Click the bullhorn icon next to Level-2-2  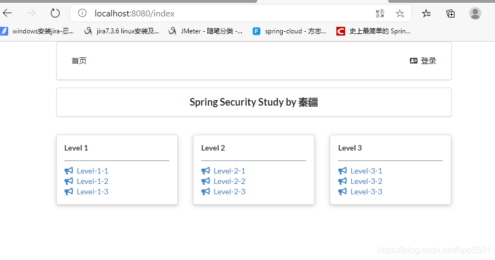(206, 181)
